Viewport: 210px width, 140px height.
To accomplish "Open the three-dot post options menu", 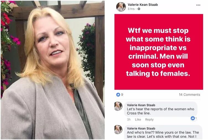I will click(198, 5).
